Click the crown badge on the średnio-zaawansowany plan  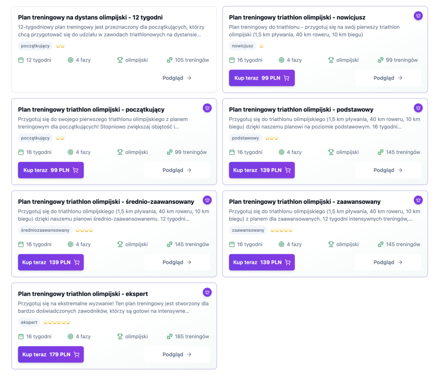(x=207, y=200)
